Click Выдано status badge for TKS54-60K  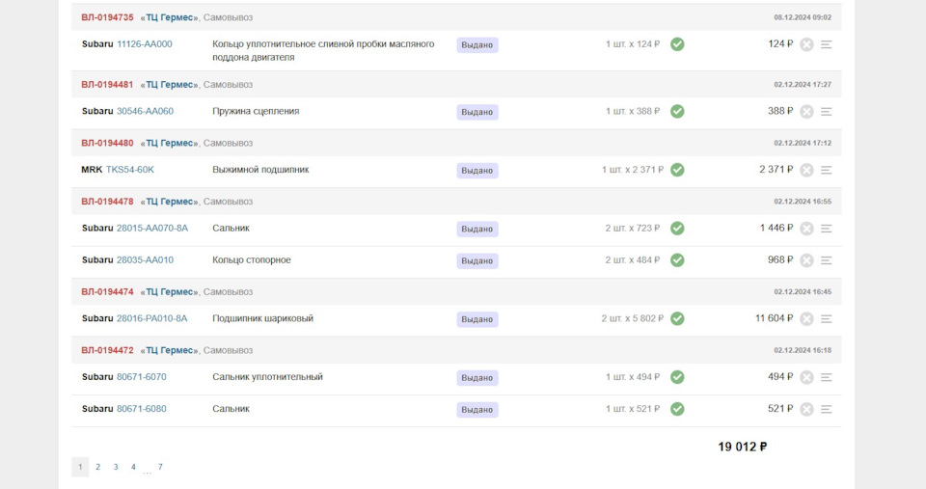pyautogui.click(x=477, y=171)
